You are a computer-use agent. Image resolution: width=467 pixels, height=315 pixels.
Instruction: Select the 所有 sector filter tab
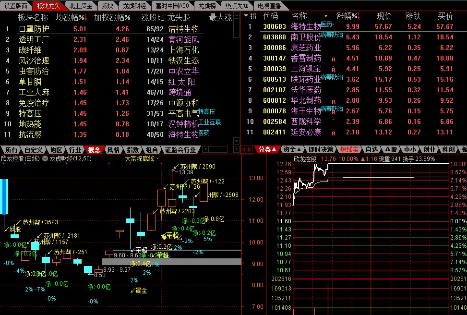click(x=12, y=150)
